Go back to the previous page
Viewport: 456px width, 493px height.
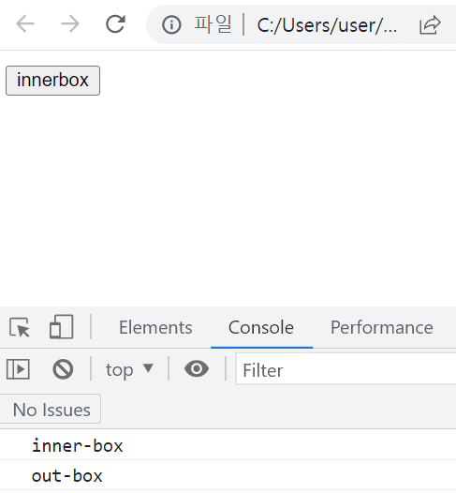[24, 23]
